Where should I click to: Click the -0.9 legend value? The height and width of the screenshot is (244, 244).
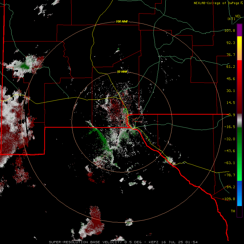click(x=231, y=115)
